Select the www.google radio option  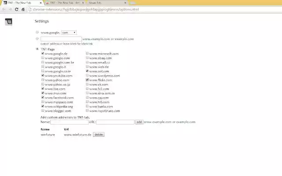click(37, 32)
